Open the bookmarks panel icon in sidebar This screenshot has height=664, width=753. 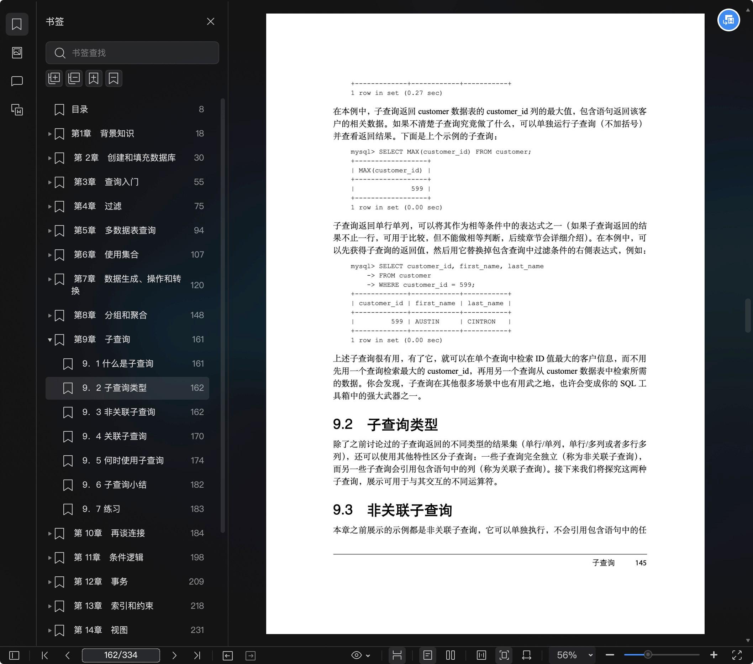(17, 24)
